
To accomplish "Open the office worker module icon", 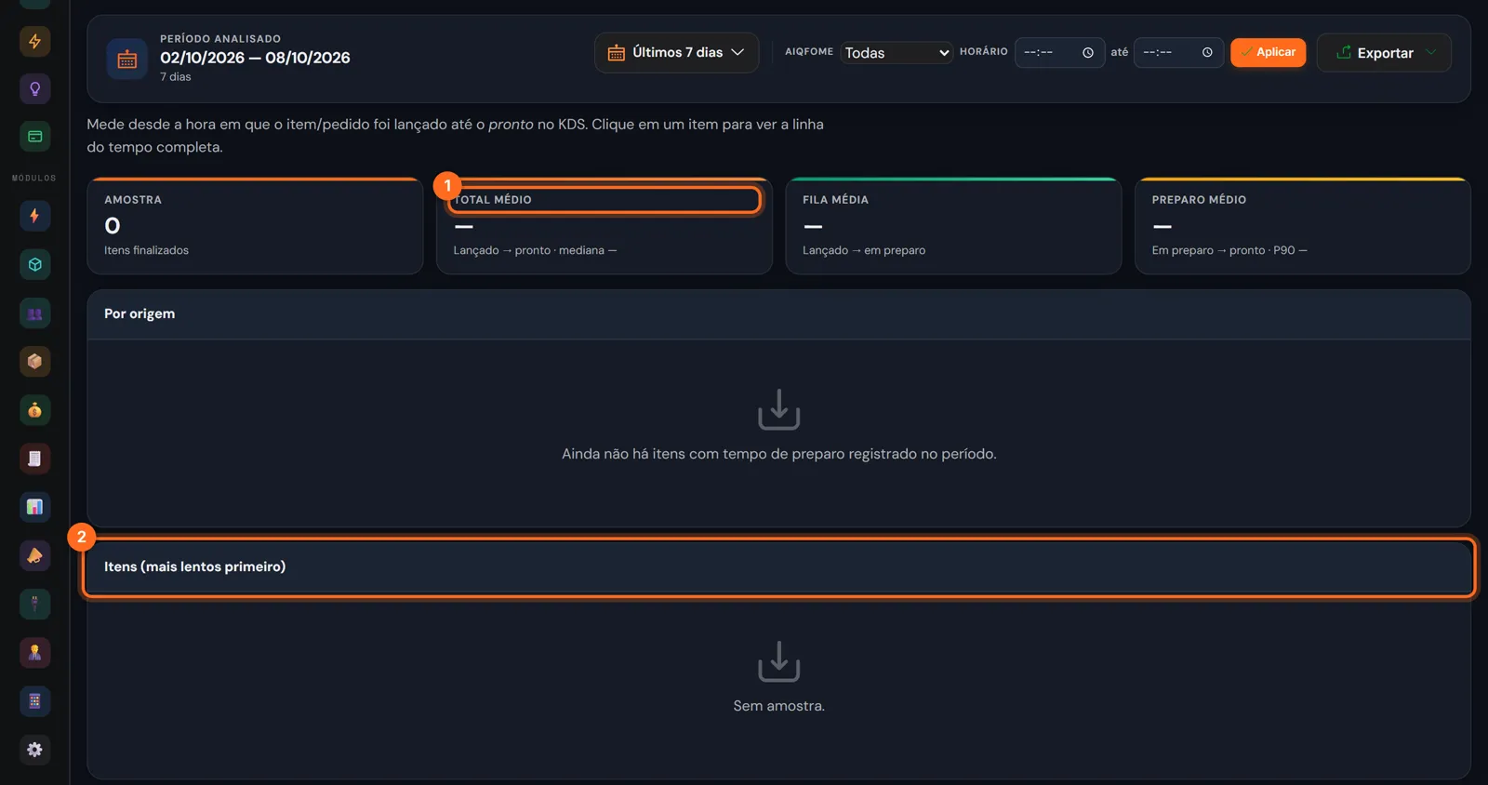I will coord(34,653).
